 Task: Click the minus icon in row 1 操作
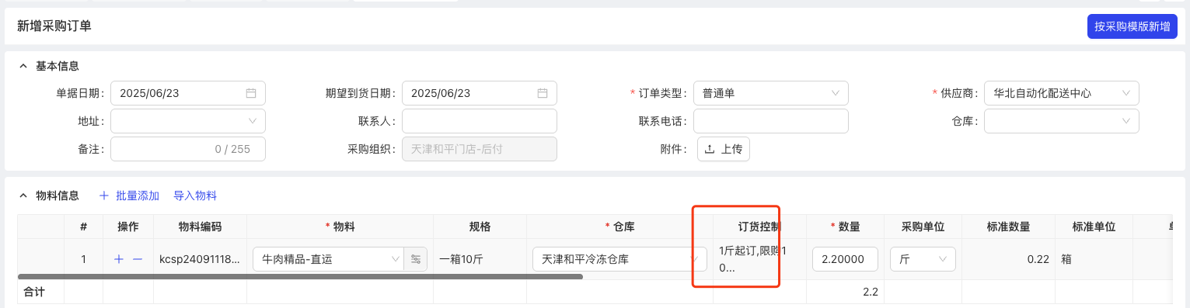[138, 259]
